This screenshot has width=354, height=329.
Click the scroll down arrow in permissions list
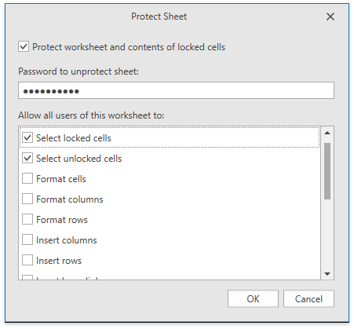click(x=327, y=274)
